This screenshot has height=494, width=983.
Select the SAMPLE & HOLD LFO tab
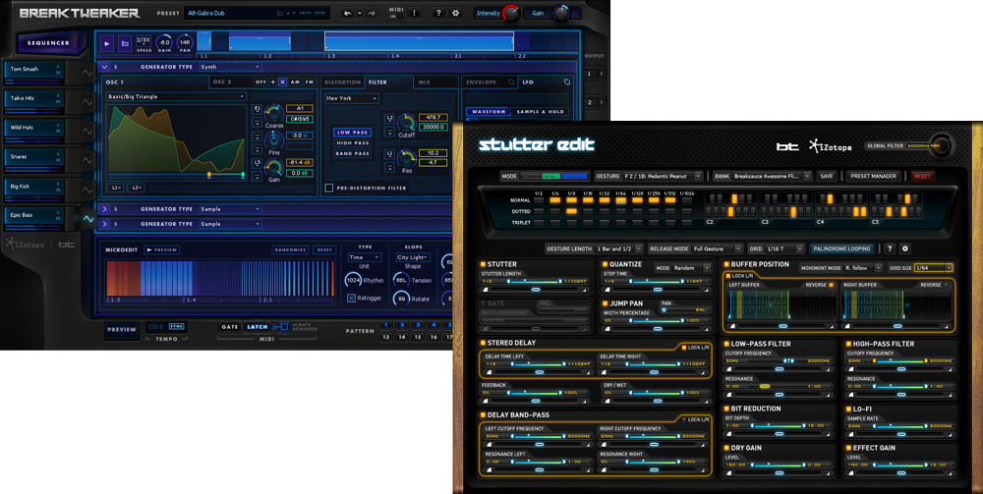coord(540,111)
